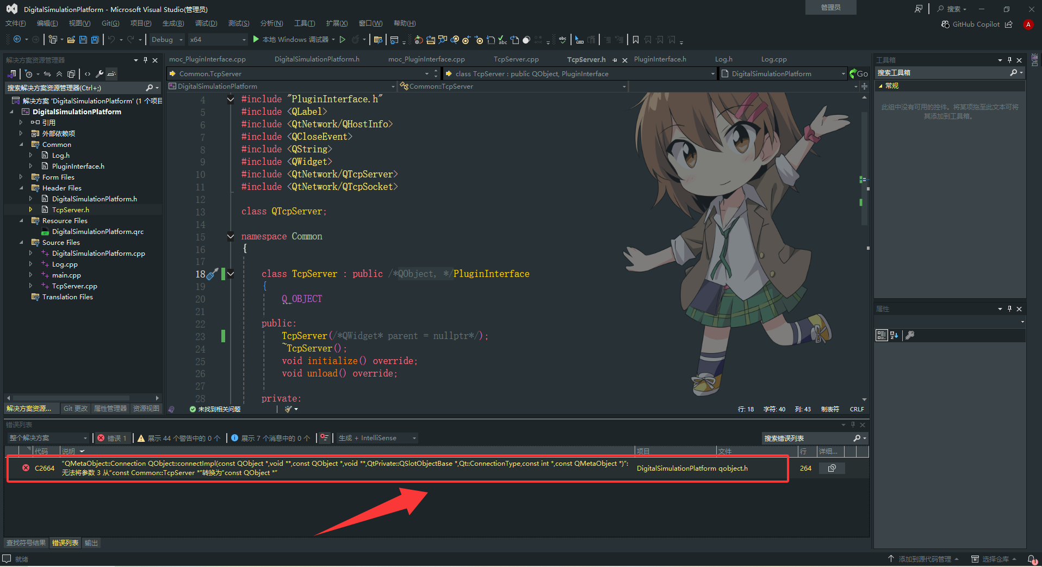Select PluginInterface.h in Solution Explorer

(x=78, y=166)
